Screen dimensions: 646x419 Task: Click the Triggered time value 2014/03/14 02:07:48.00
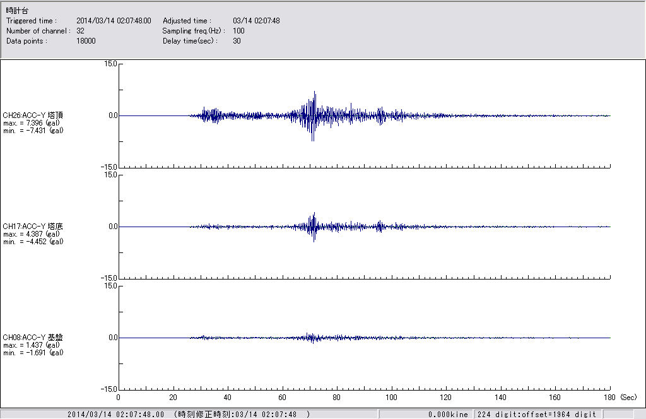click(x=118, y=21)
